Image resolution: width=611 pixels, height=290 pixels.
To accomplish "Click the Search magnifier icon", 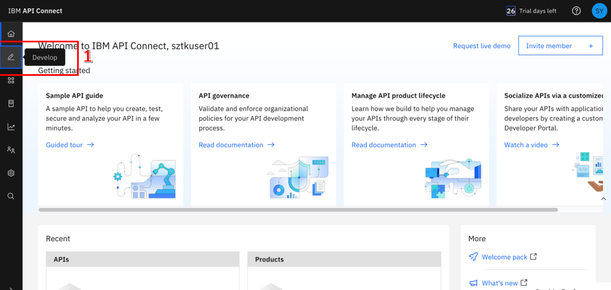I will coord(11,196).
